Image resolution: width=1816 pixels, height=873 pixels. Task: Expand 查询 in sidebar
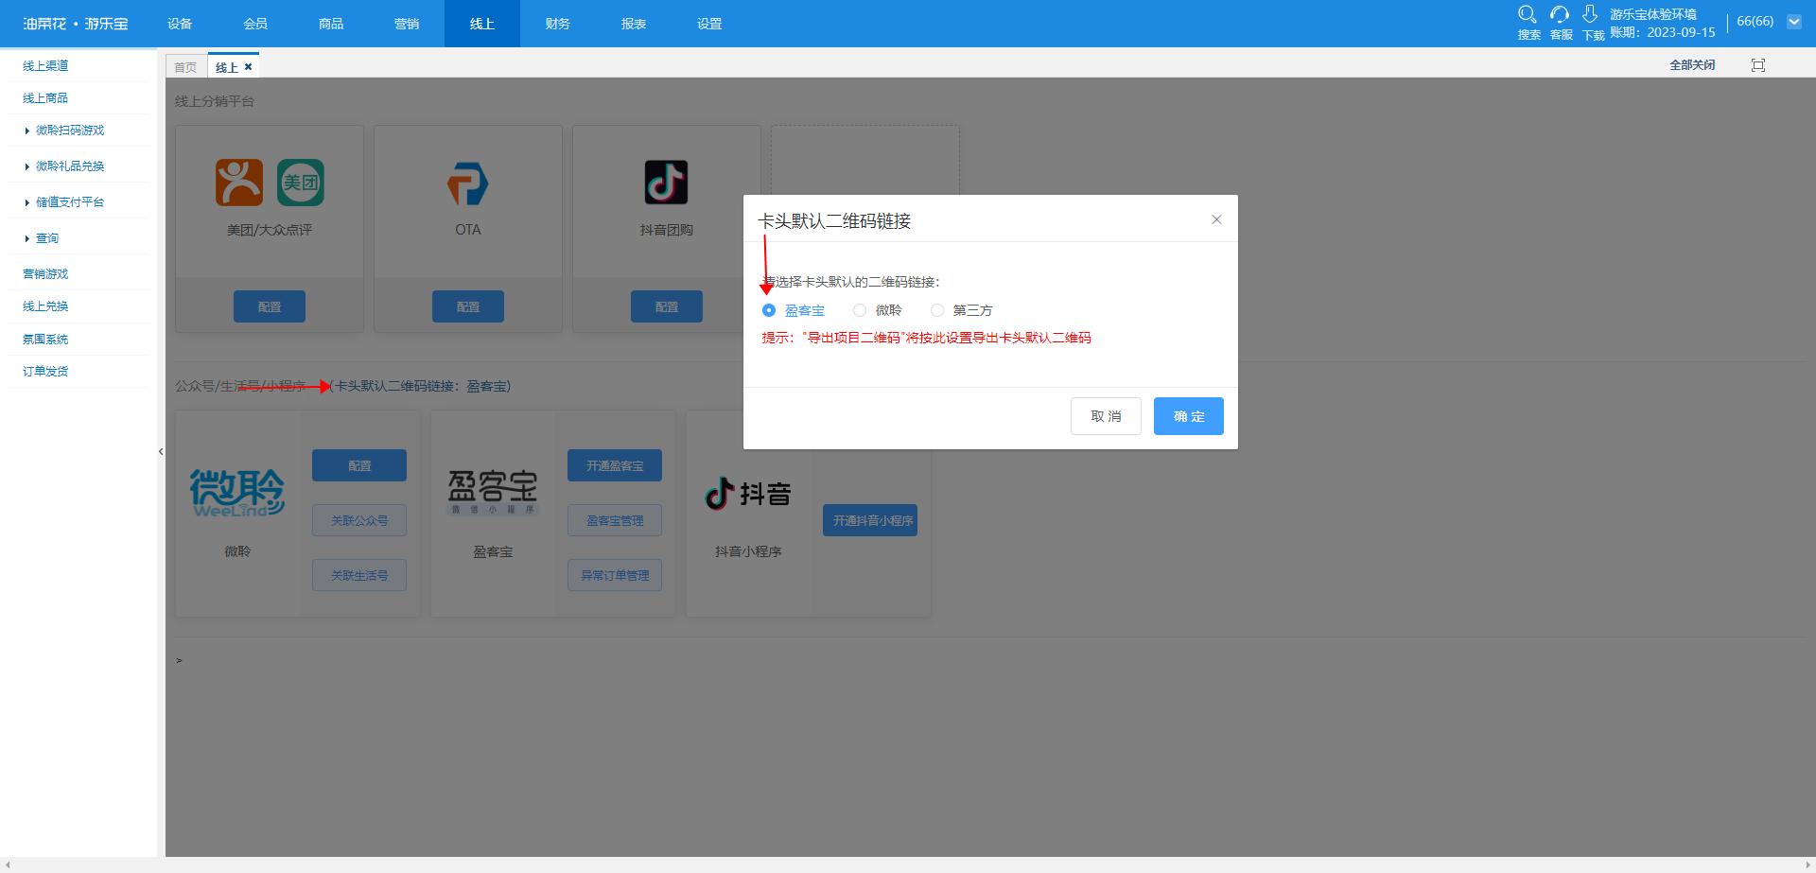pos(47,238)
